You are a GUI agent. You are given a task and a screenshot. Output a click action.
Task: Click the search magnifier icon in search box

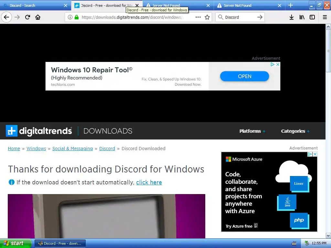[x=220, y=17]
